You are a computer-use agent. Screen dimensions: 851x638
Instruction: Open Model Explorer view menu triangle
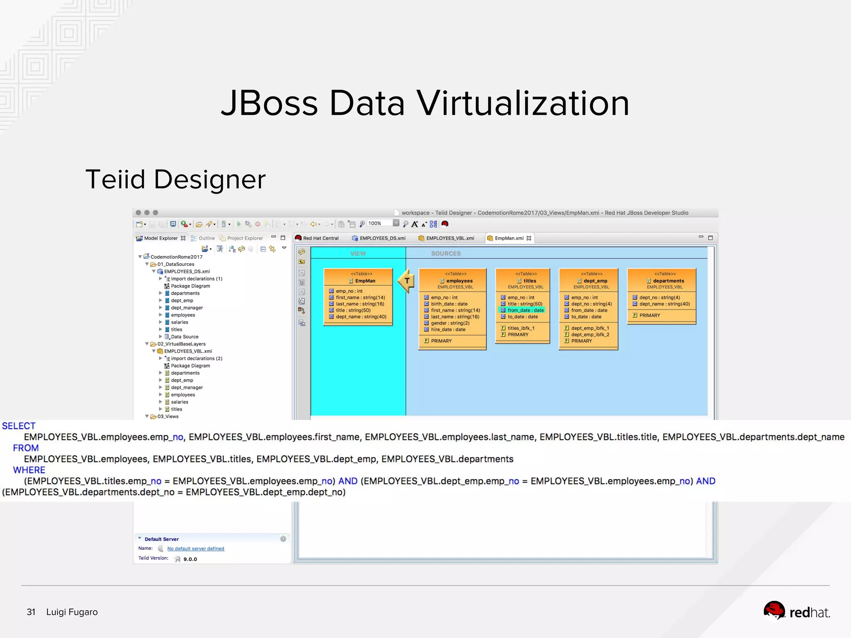tap(284, 248)
